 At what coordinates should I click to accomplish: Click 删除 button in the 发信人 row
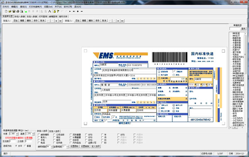point(29,21)
